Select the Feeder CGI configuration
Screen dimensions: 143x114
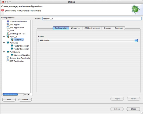18,40
